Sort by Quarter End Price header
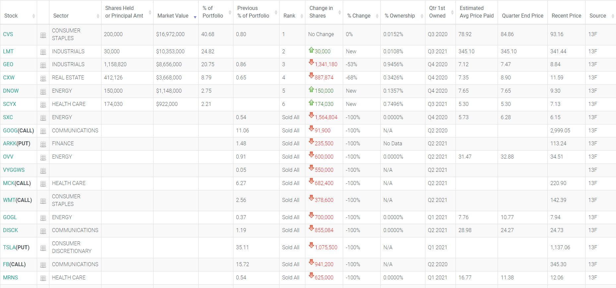This screenshot has height=288, width=616. pos(523,12)
